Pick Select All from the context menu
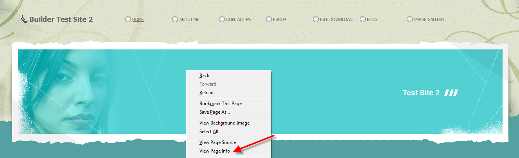 pos(209,132)
